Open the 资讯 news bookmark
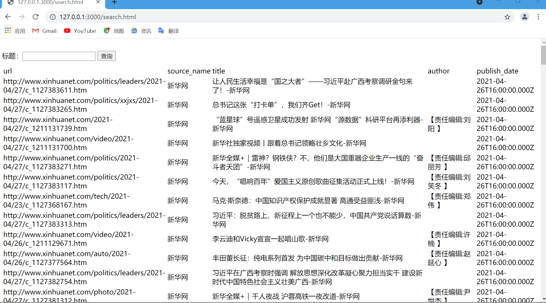The image size is (546, 303). coord(141,31)
